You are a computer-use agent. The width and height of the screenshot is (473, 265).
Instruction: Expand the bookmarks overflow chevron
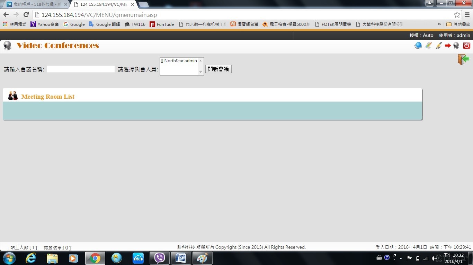pos(439,24)
